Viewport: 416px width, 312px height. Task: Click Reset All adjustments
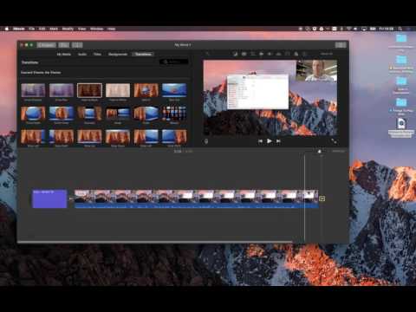pos(327,54)
